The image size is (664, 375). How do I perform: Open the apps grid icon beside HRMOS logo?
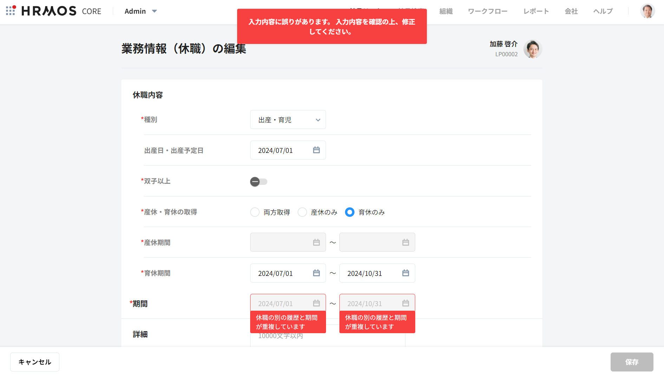pyautogui.click(x=11, y=11)
